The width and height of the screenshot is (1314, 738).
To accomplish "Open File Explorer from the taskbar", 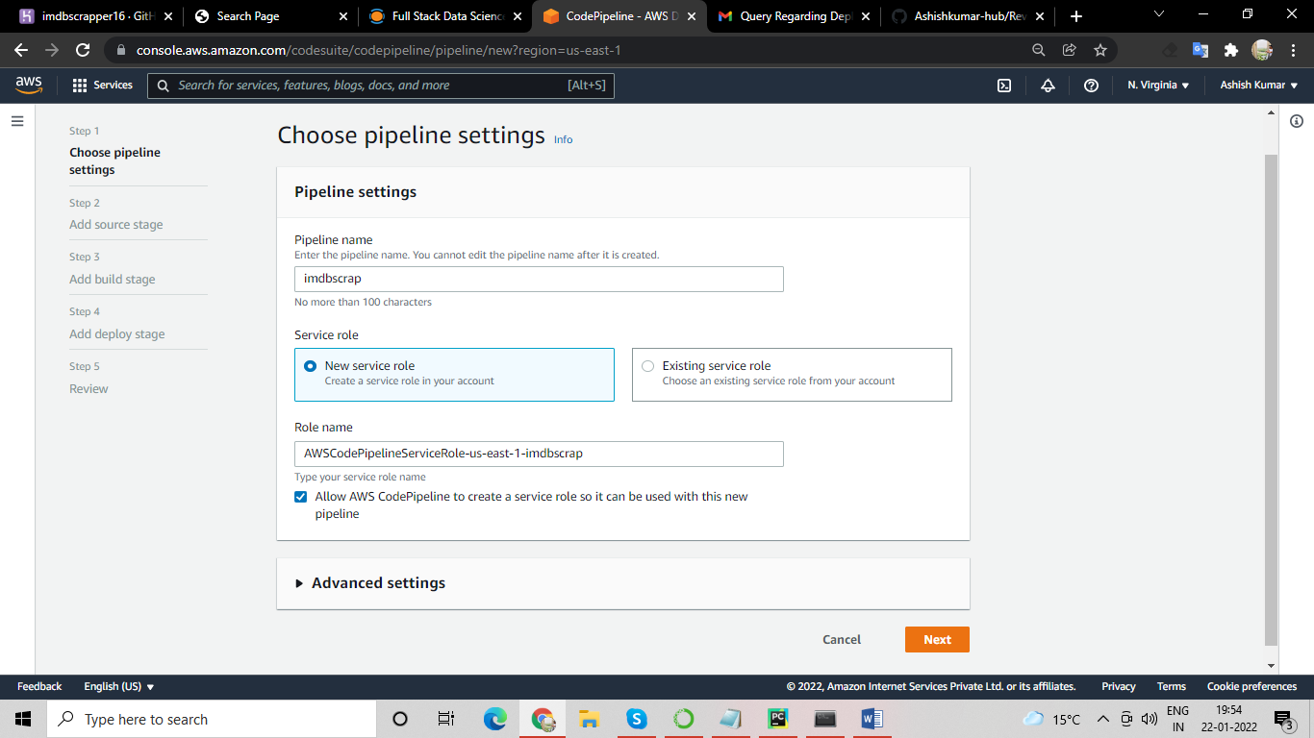I will point(590,719).
